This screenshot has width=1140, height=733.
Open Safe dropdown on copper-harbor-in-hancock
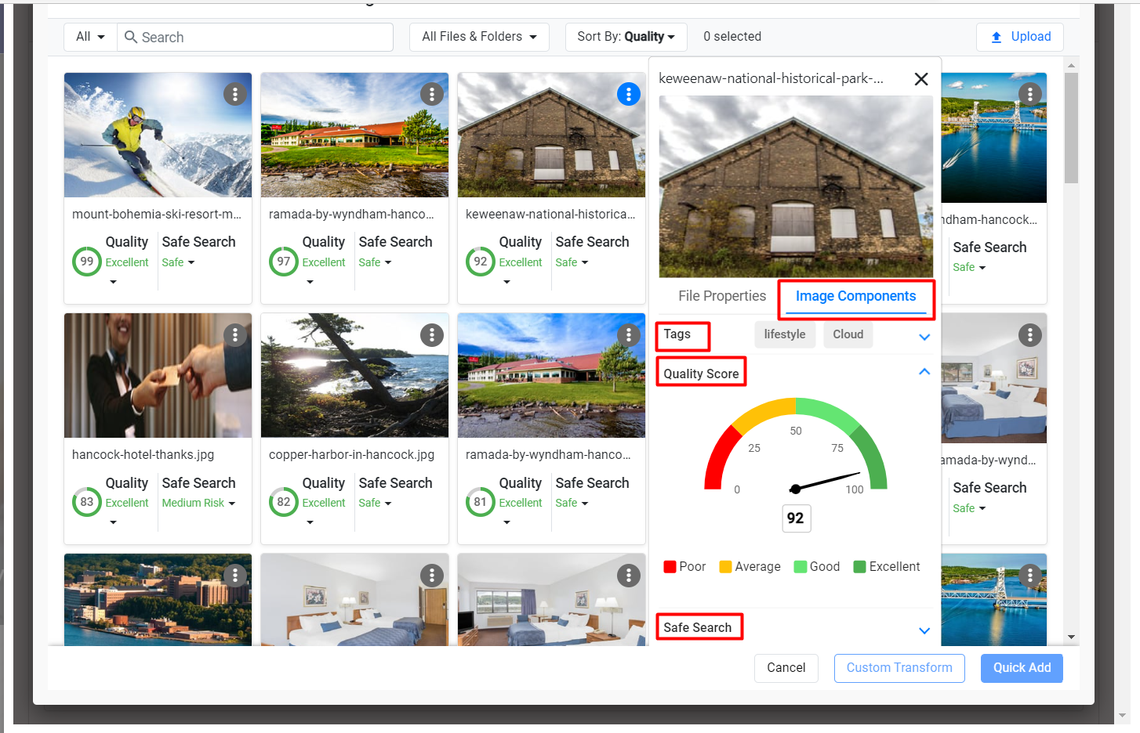pyautogui.click(x=375, y=503)
